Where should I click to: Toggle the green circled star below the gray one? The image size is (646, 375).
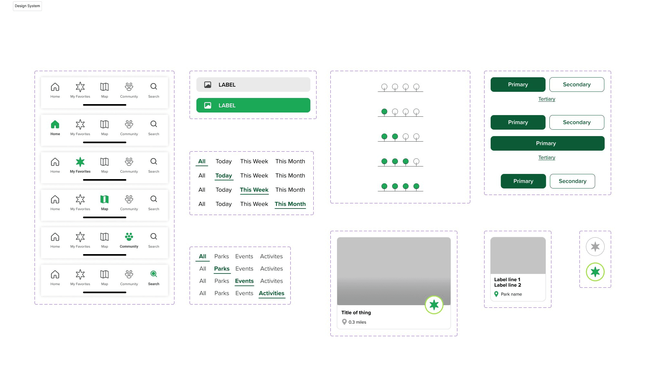[595, 272]
